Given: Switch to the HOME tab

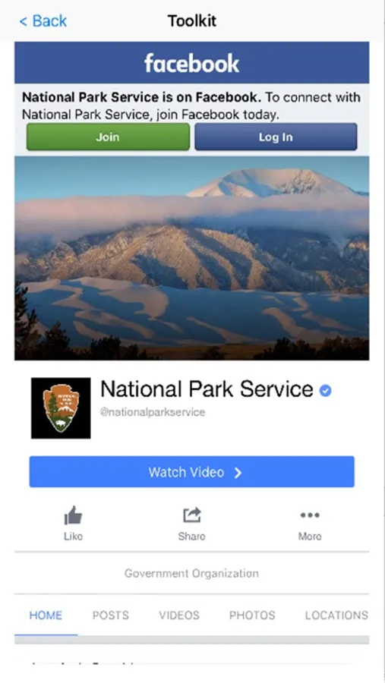Looking at the screenshot, I should [x=46, y=615].
